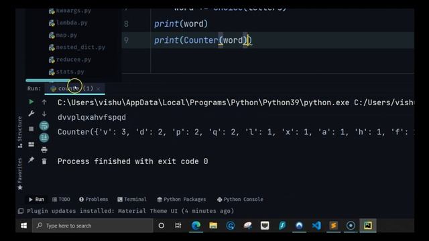Stop the process with the square icon
429x241 pixels.
[32, 129]
